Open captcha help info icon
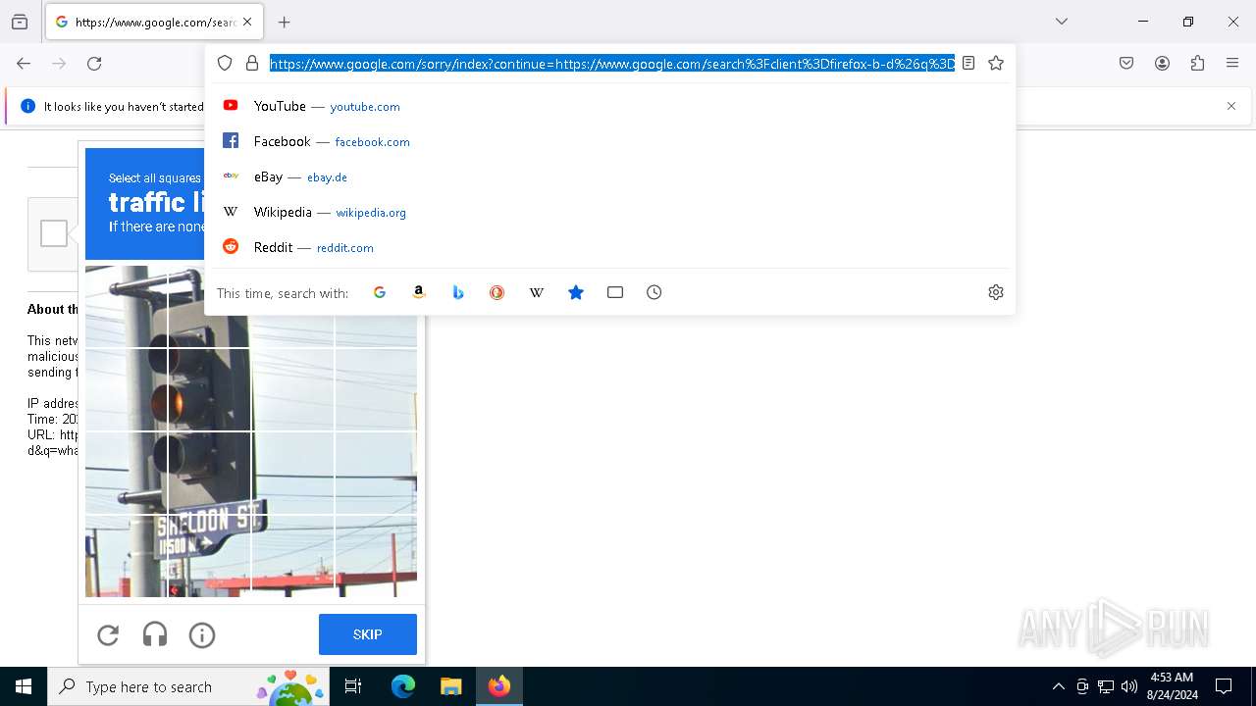This screenshot has height=706, width=1256. click(202, 635)
